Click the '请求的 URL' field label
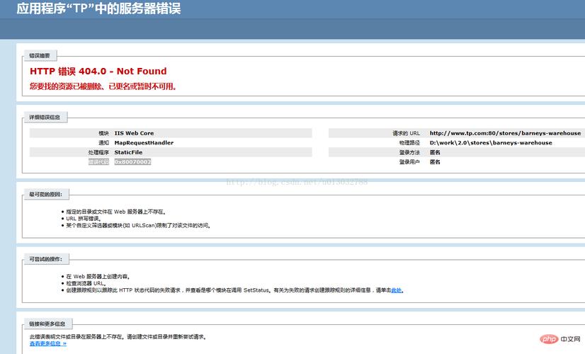585x354 pixels. 406,133
